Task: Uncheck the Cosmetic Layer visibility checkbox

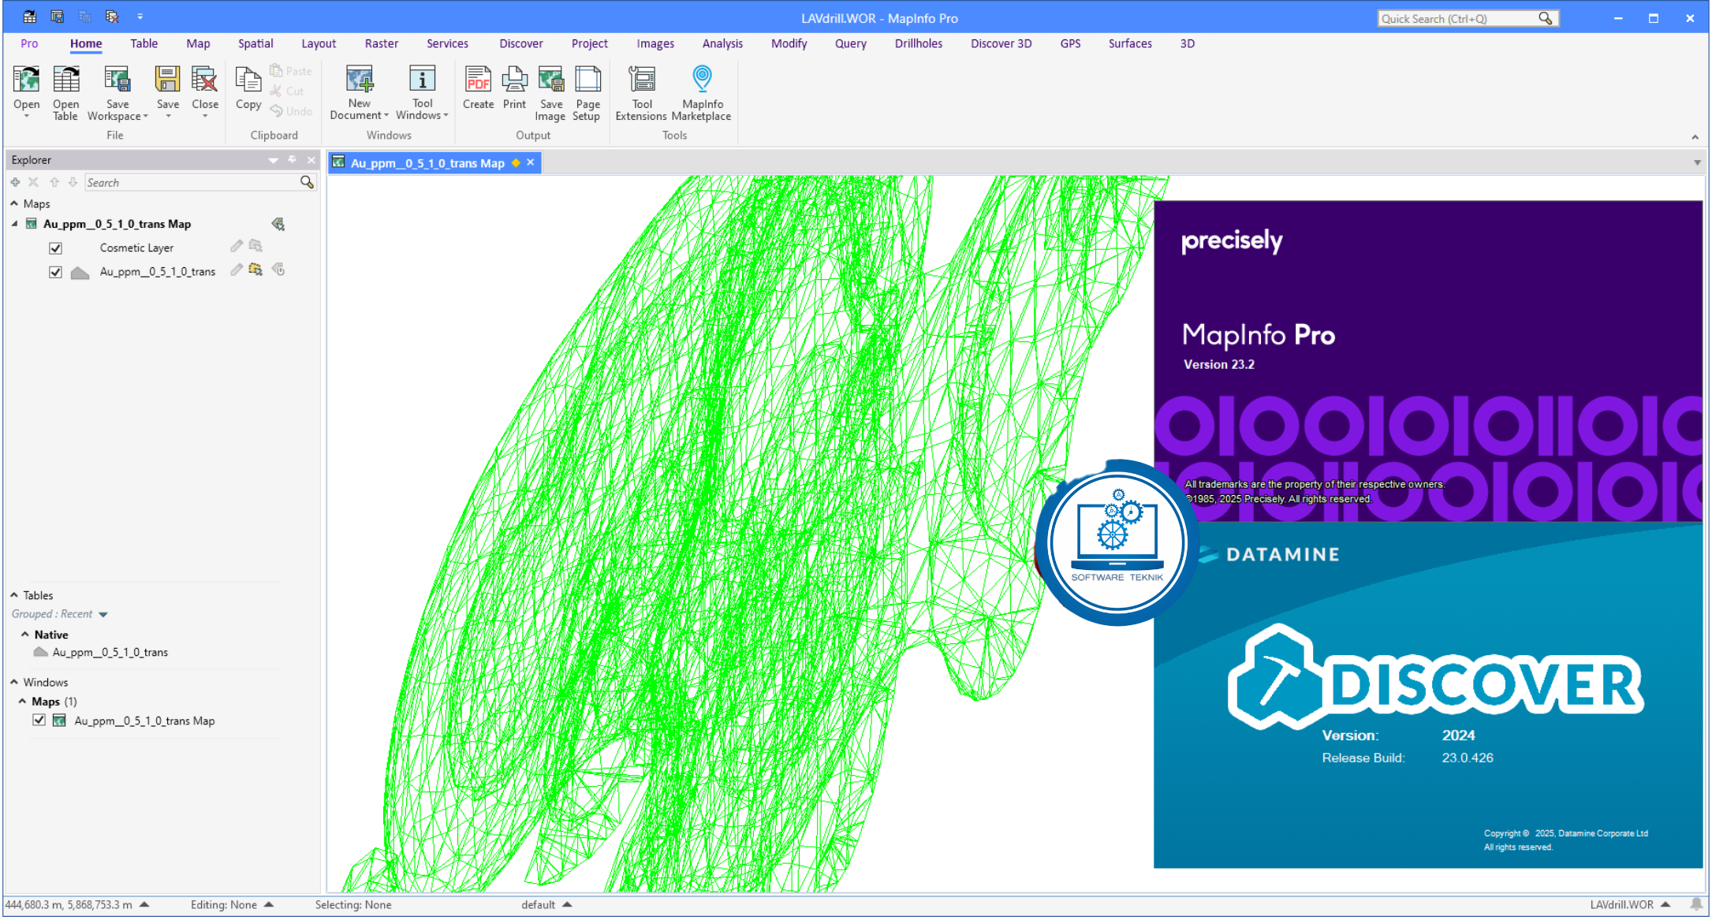Action: tap(55, 248)
